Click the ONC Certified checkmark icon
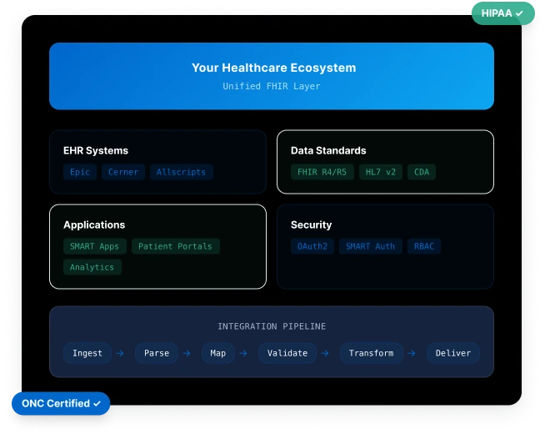 pos(97,404)
